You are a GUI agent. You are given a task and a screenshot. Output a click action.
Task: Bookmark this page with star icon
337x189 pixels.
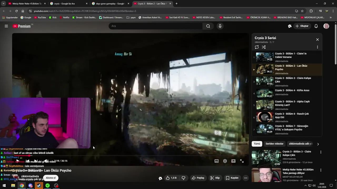tap(302, 11)
